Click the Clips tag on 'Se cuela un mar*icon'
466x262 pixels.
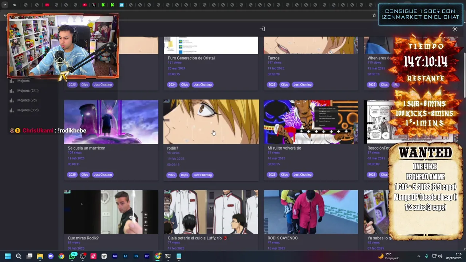pos(84,175)
